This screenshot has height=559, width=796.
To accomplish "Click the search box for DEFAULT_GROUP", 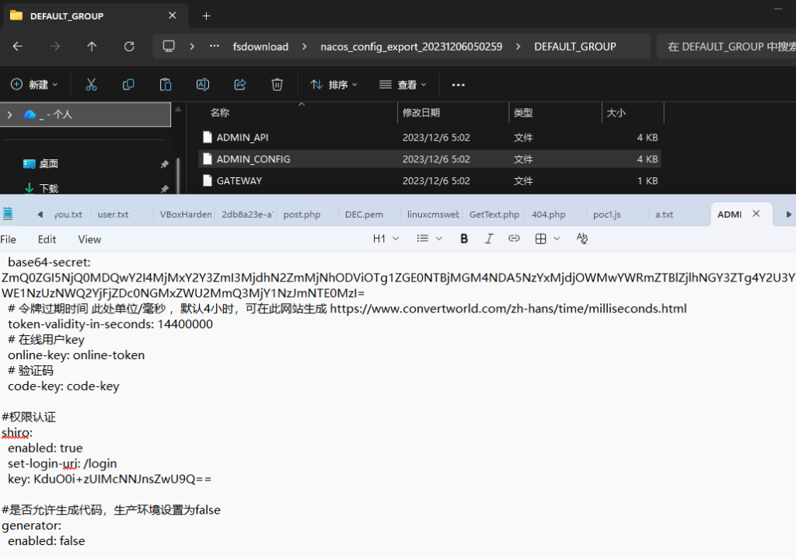I will (x=727, y=47).
